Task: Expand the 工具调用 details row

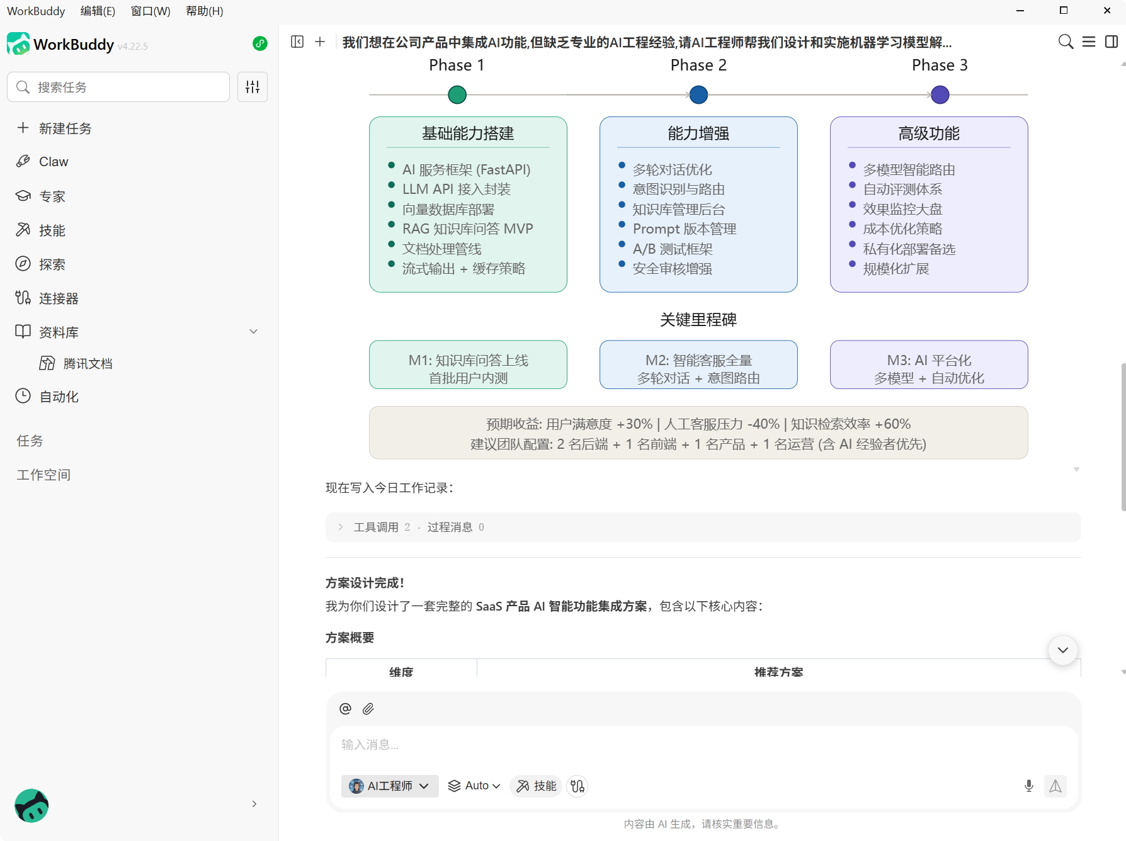Action: pyautogui.click(x=703, y=527)
